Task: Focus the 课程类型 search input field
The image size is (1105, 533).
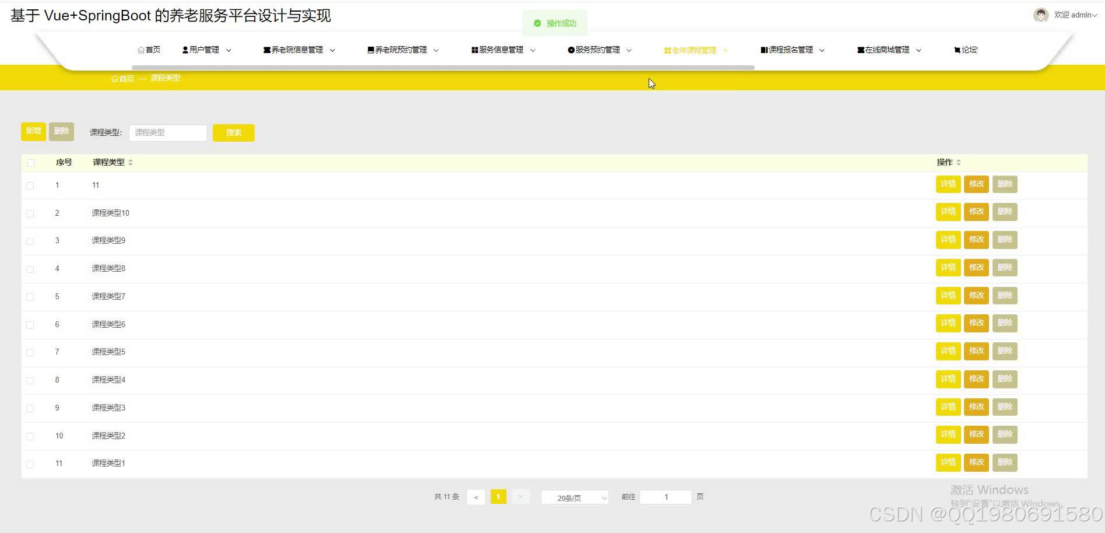Action: (168, 133)
